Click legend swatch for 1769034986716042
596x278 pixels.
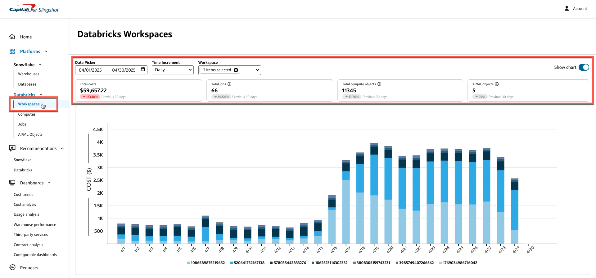click(x=440, y=263)
